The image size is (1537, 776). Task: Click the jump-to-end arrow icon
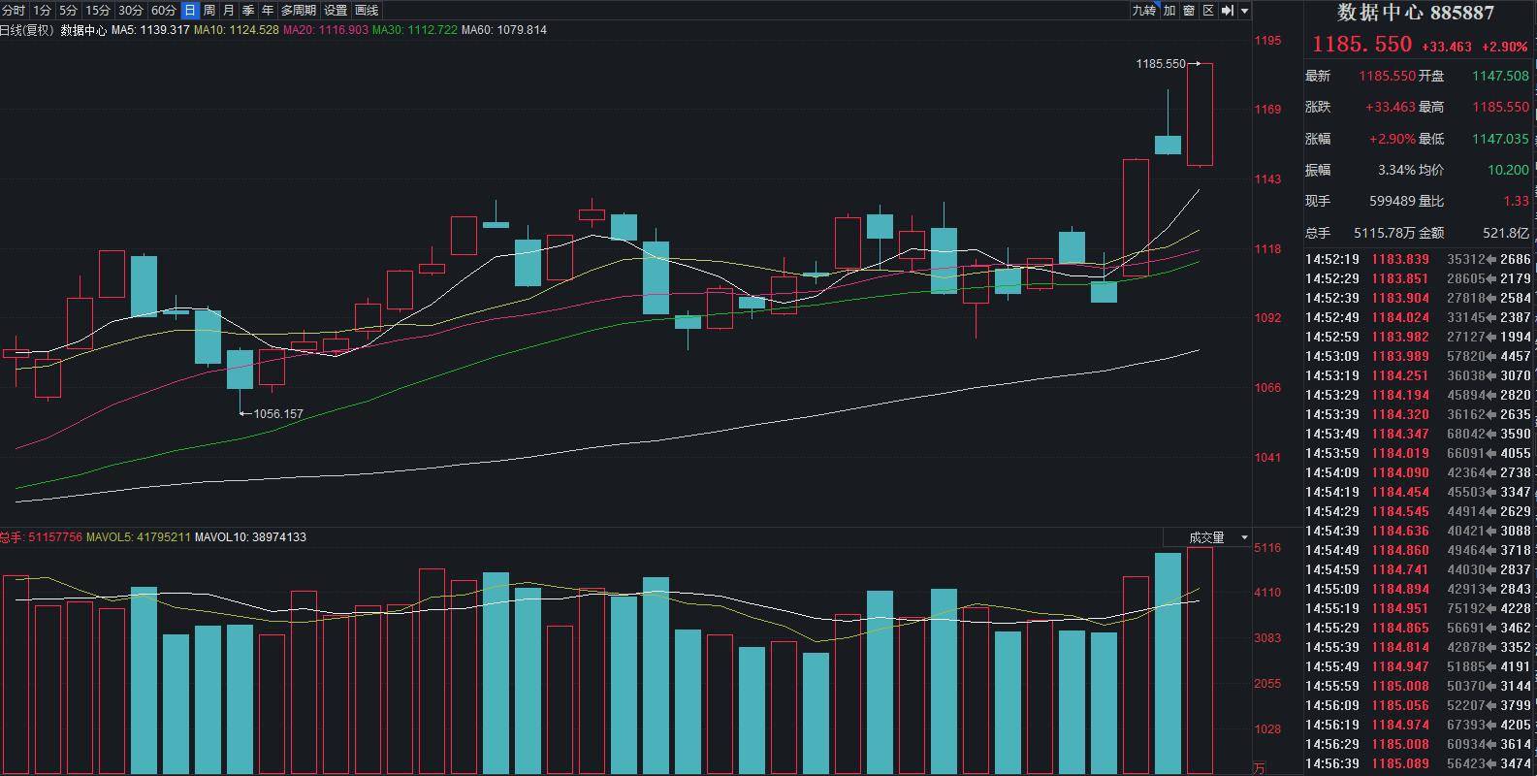pyautogui.click(x=1227, y=10)
